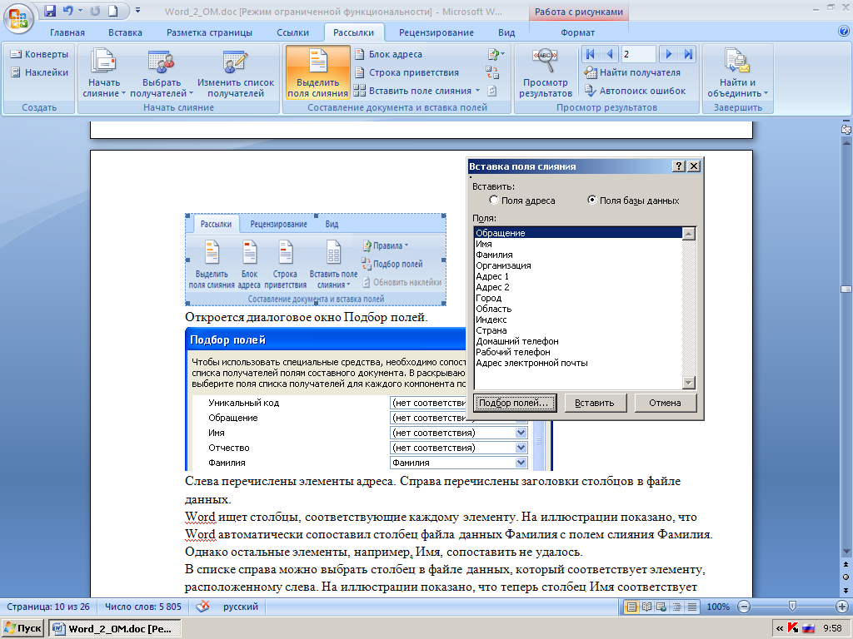Screen dimensions: 853x639
Task: Switch to Full Screen Reading view icon
Action: (x=646, y=607)
